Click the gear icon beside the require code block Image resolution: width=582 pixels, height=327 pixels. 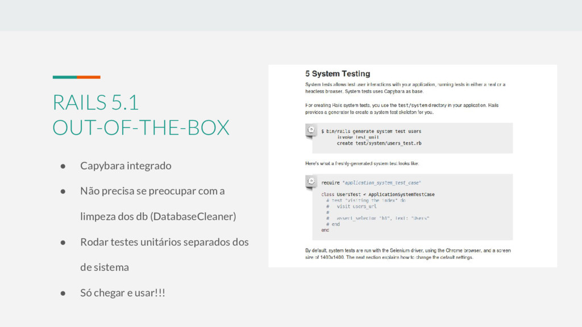point(311,181)
